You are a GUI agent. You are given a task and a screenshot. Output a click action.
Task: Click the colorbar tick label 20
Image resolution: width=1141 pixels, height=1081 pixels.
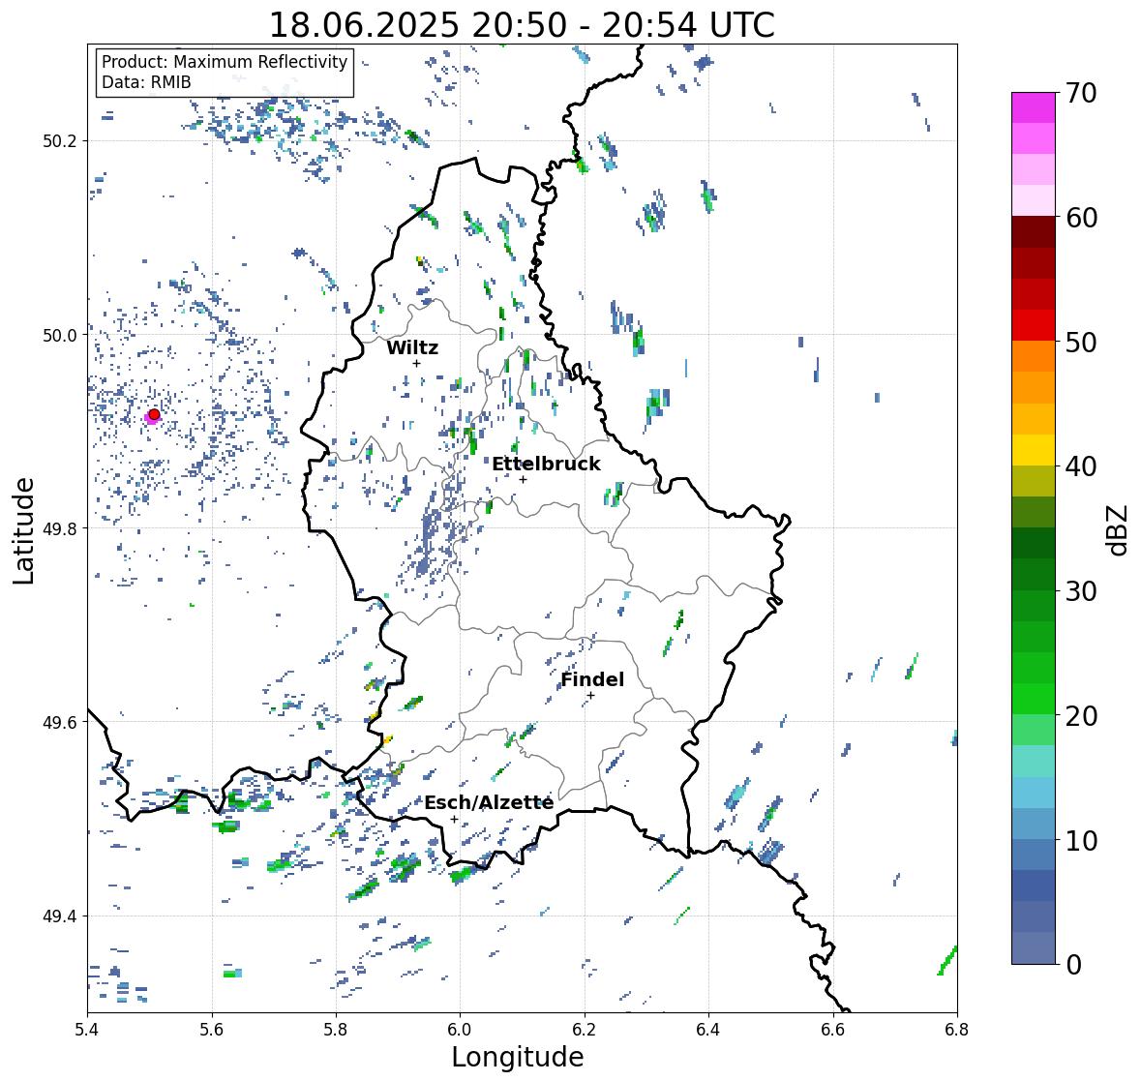point(1081,716)
